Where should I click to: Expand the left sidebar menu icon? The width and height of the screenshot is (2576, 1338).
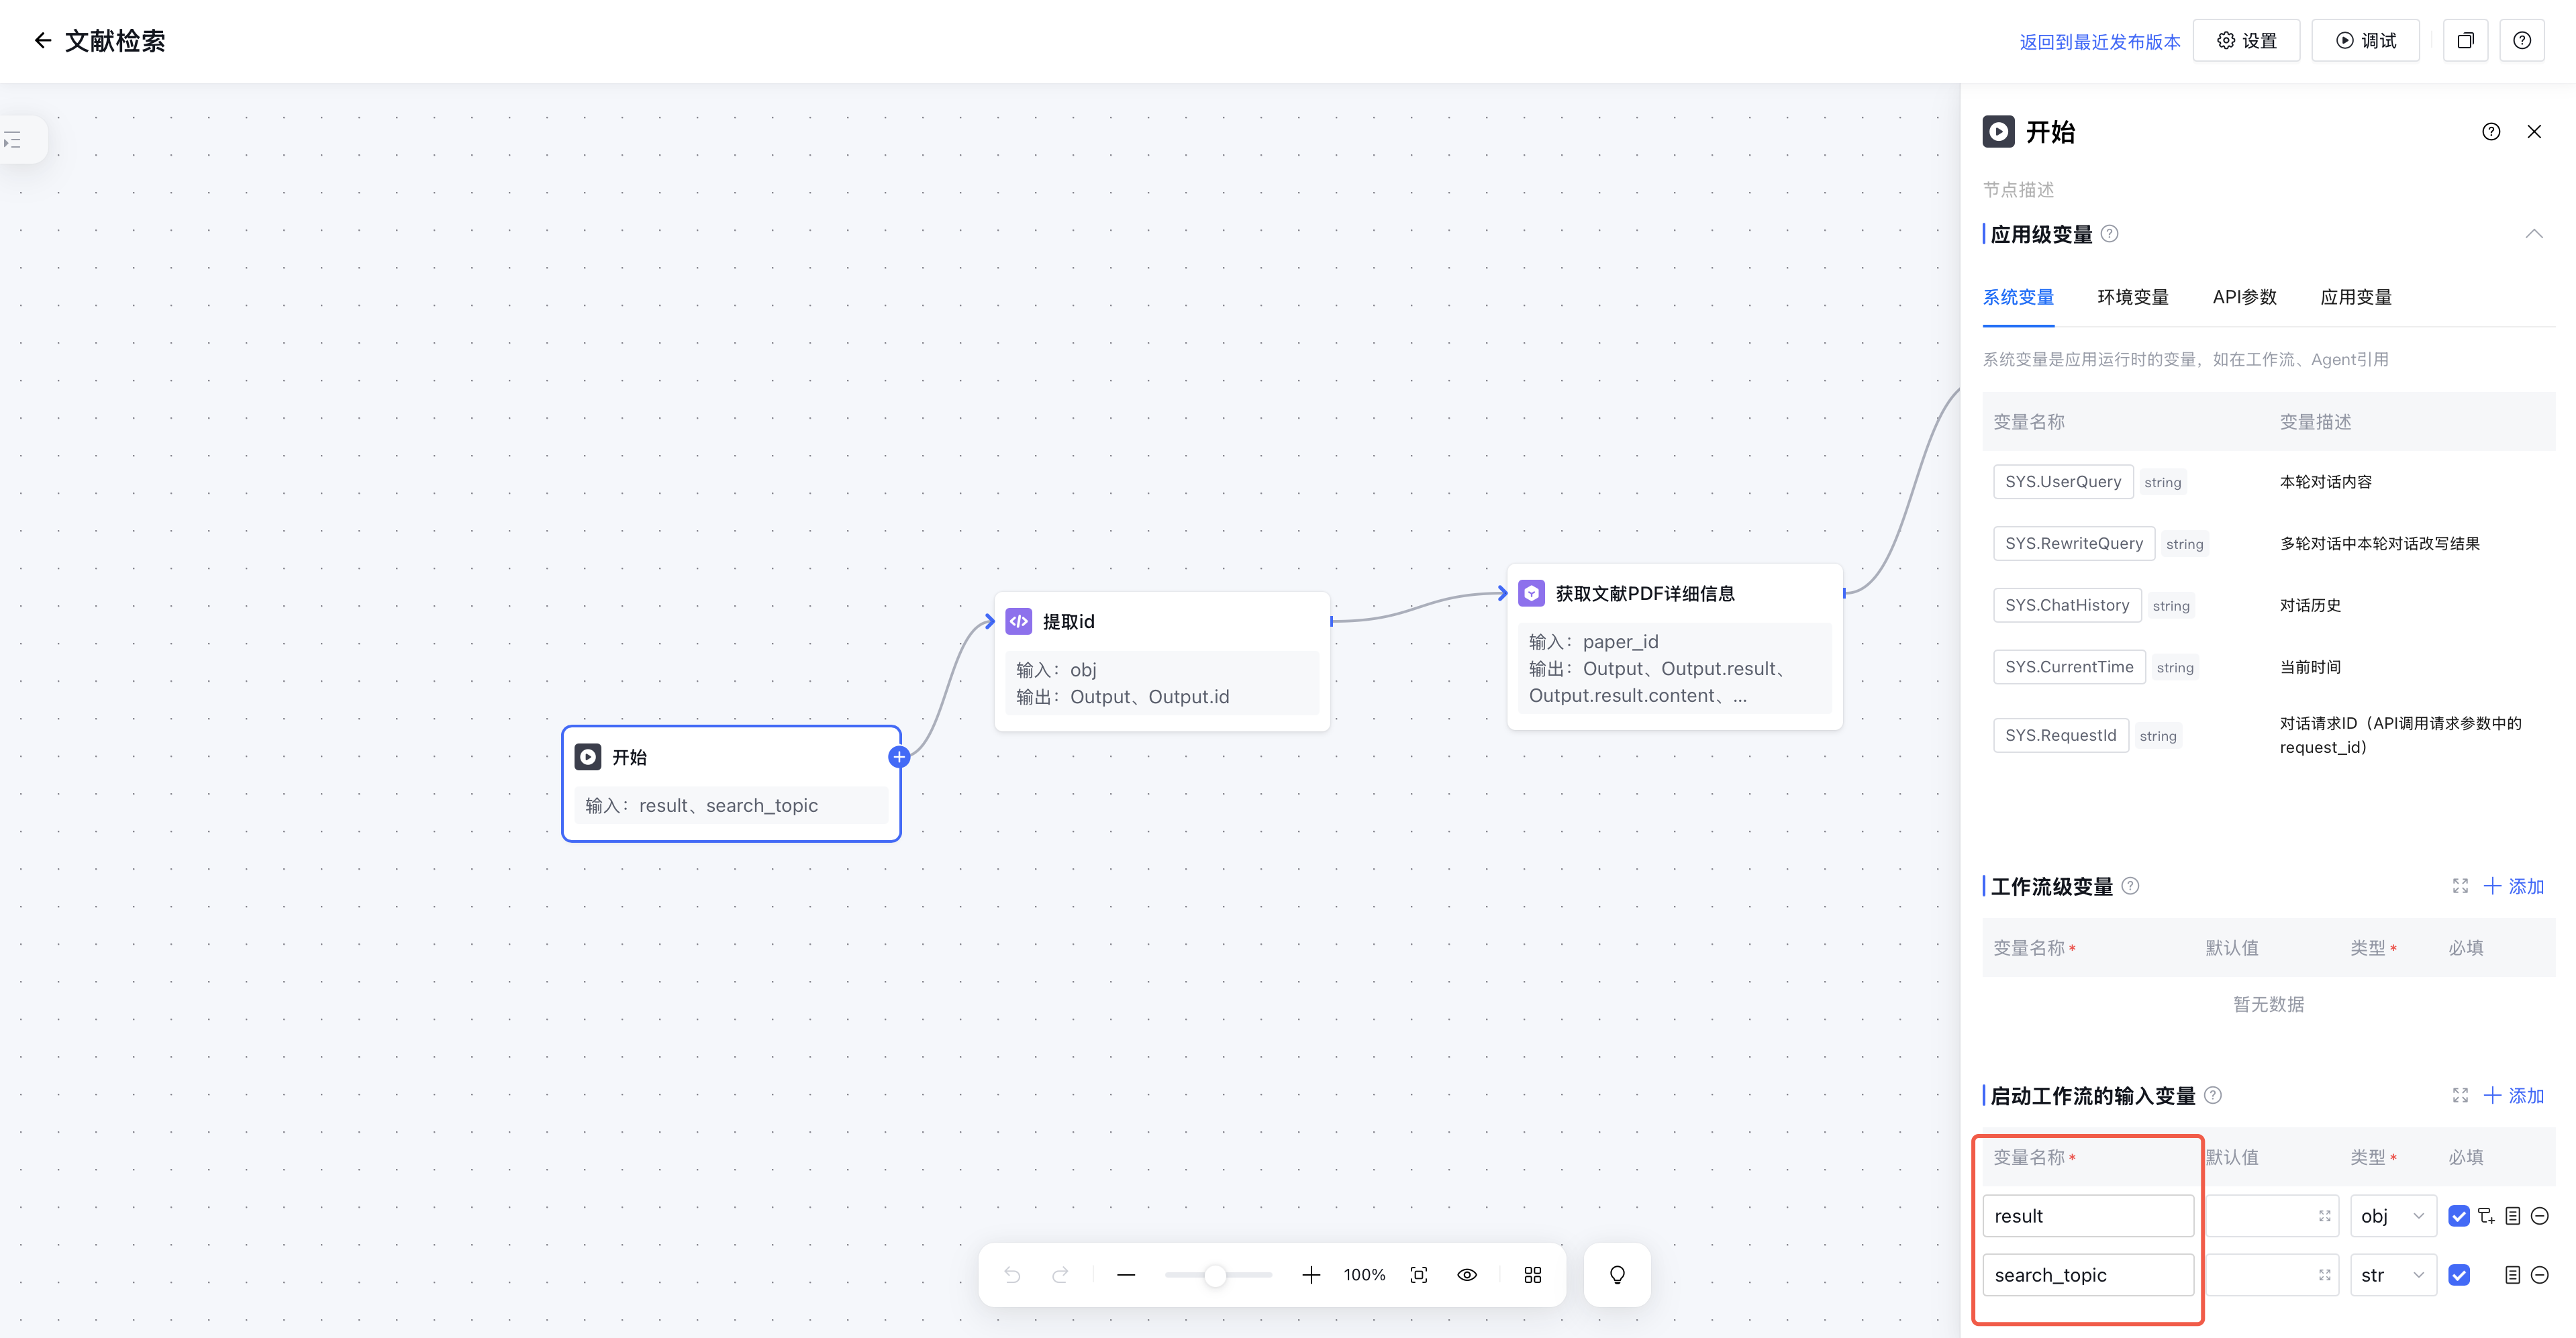[x=13, y=141]
